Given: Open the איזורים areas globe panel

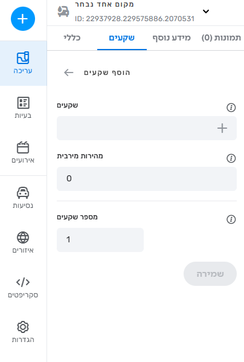Looking at the screenshot, I should tap(23, 242).
